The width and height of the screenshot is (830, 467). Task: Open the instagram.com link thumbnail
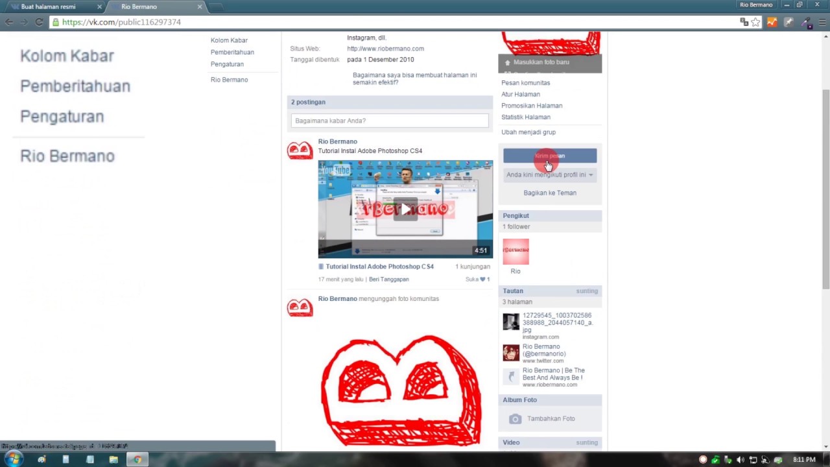coord(511,322)
